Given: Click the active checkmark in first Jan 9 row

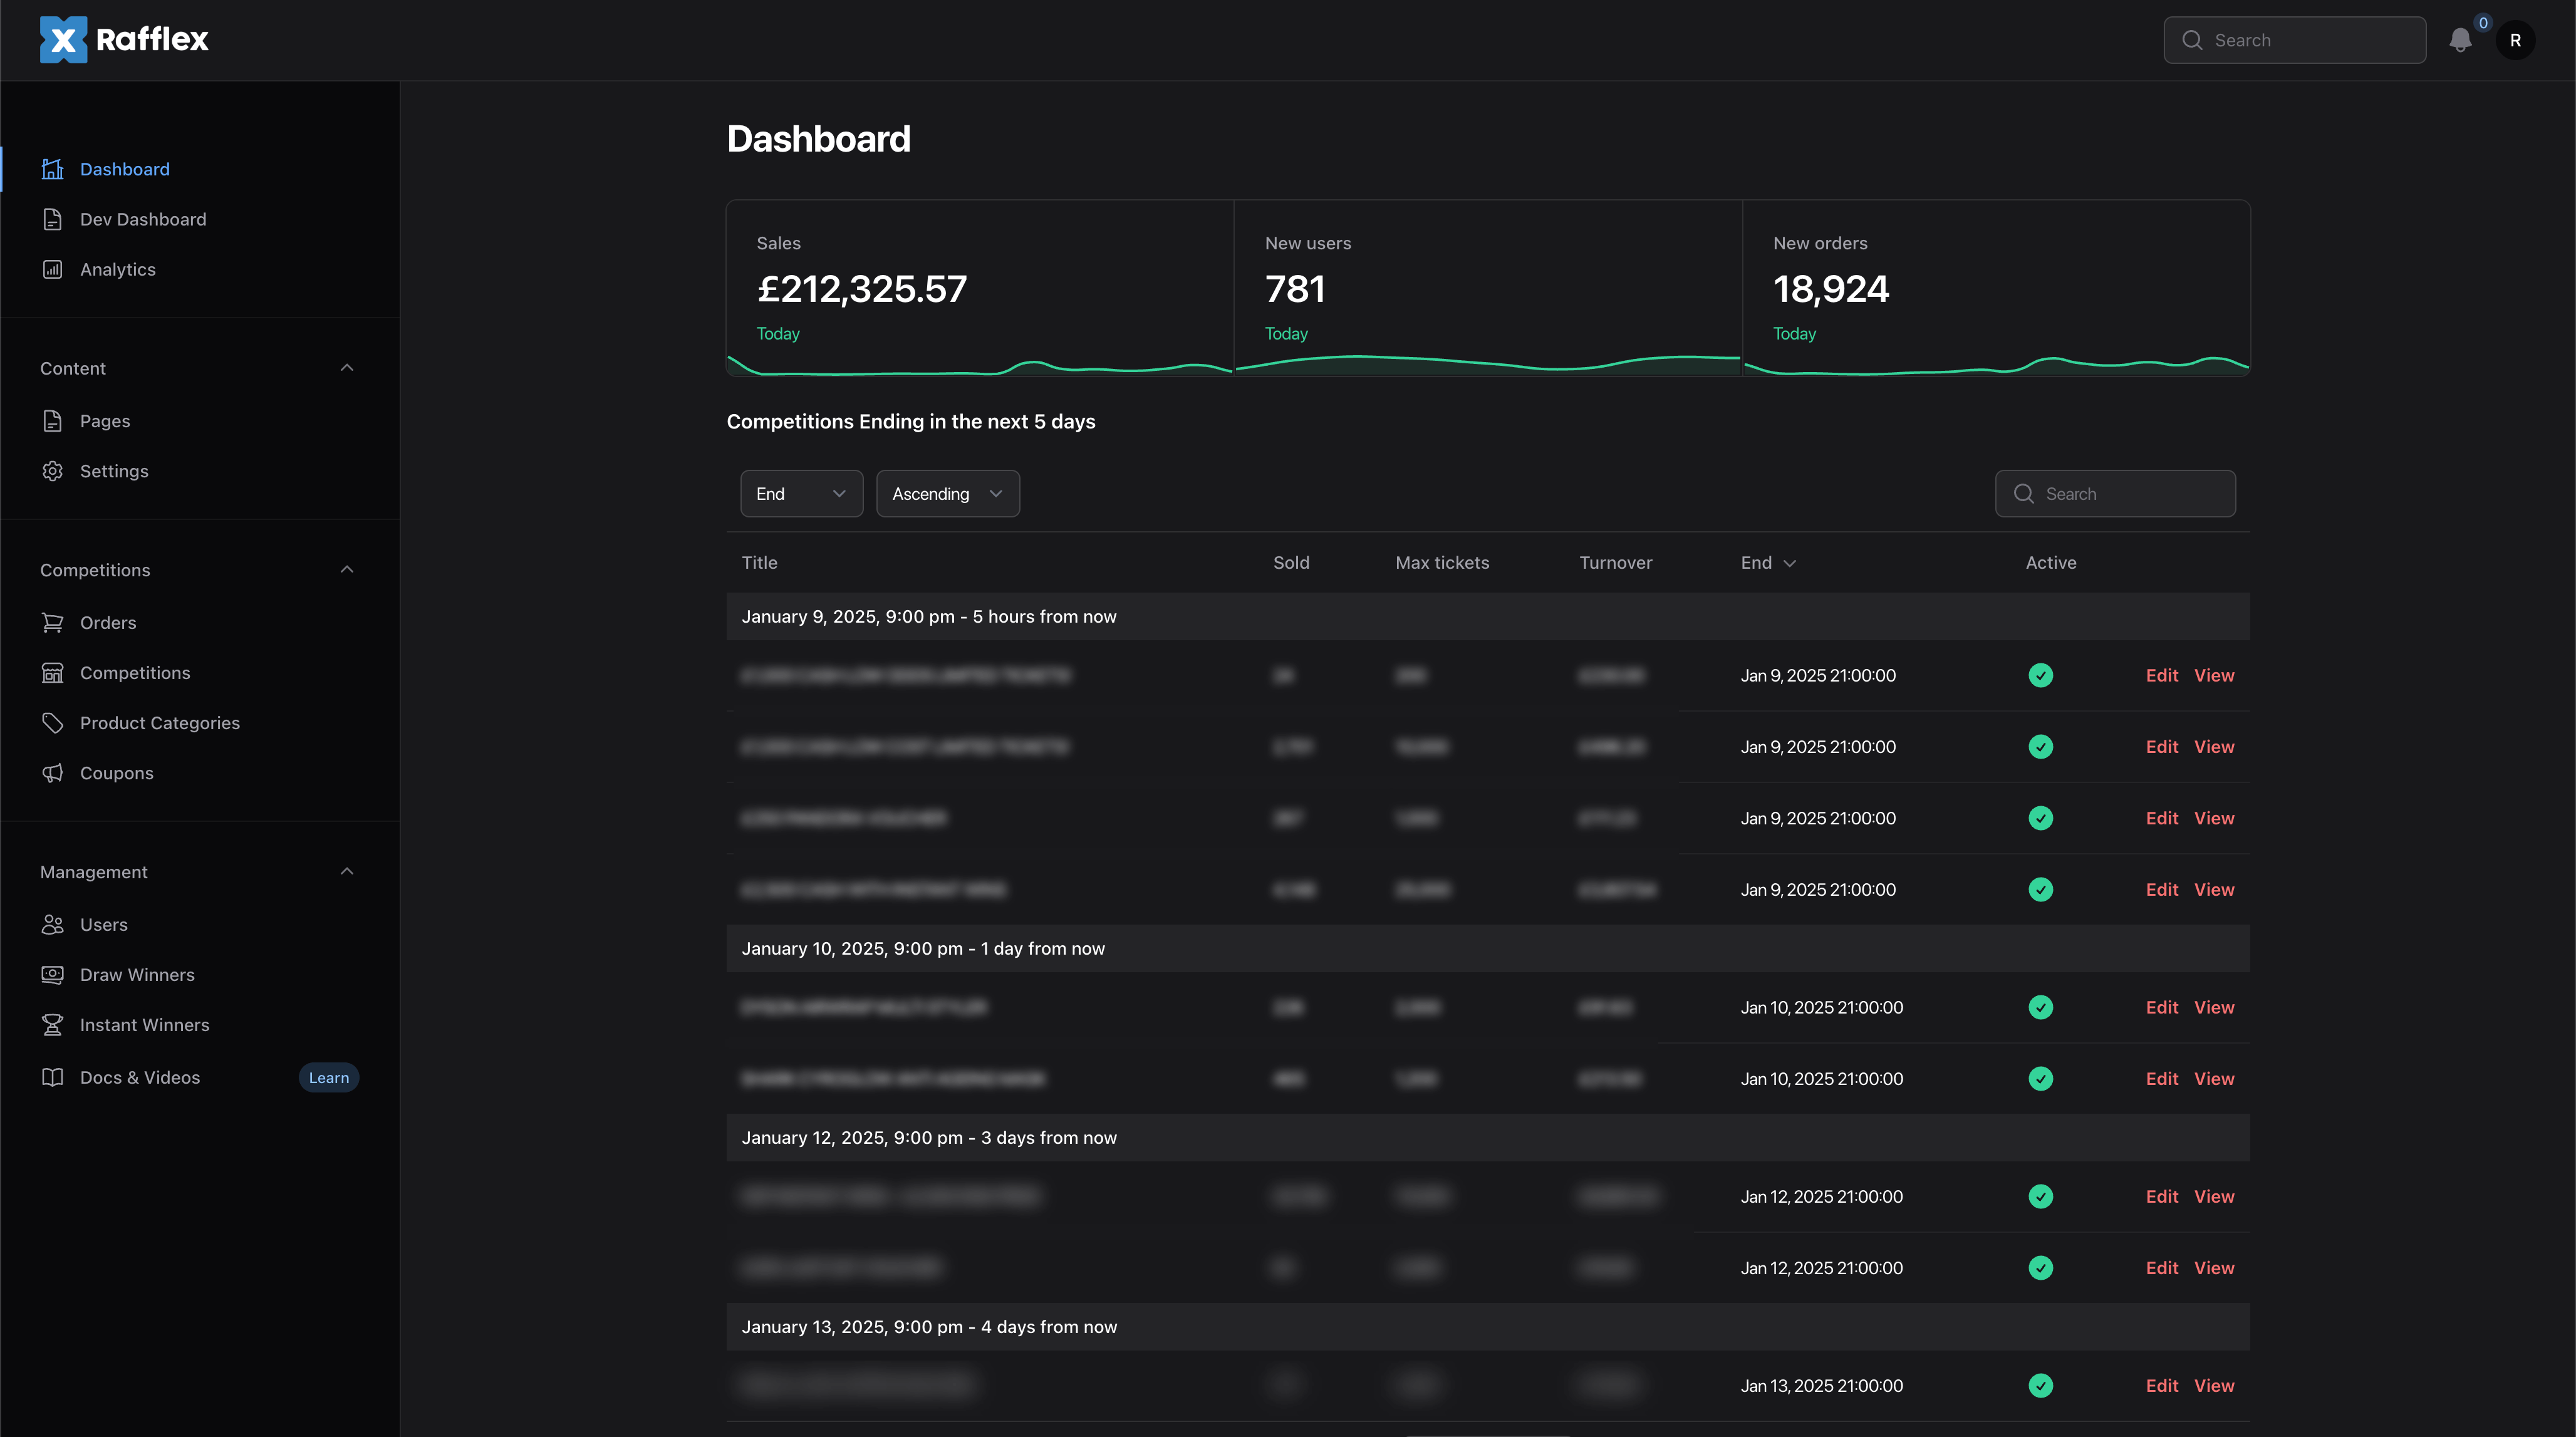Looking at the screenshot, I should (x=2041, y=676).
